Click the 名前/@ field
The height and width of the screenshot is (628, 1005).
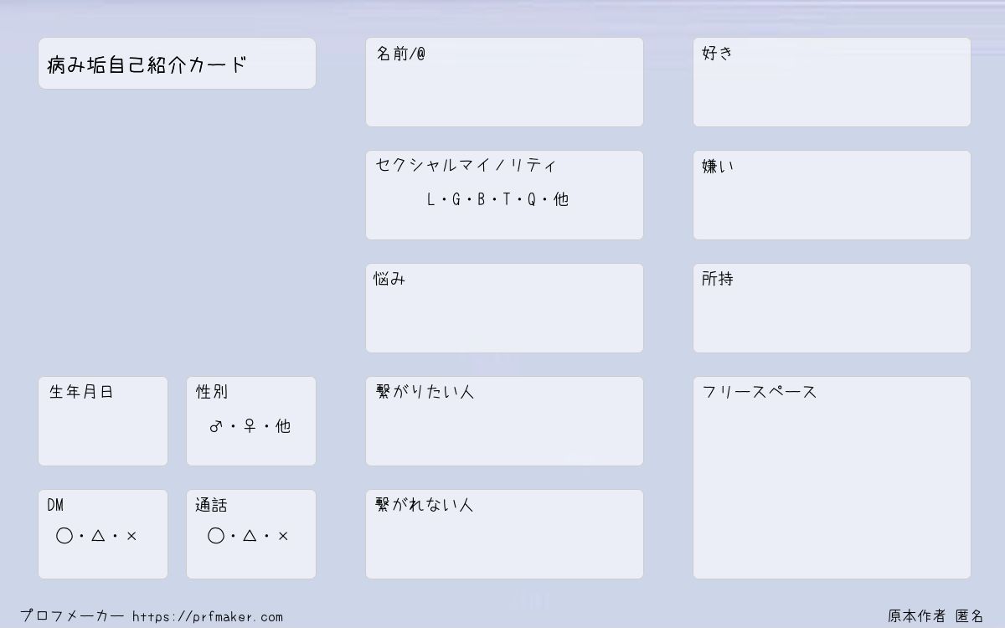tap(504, 82)
